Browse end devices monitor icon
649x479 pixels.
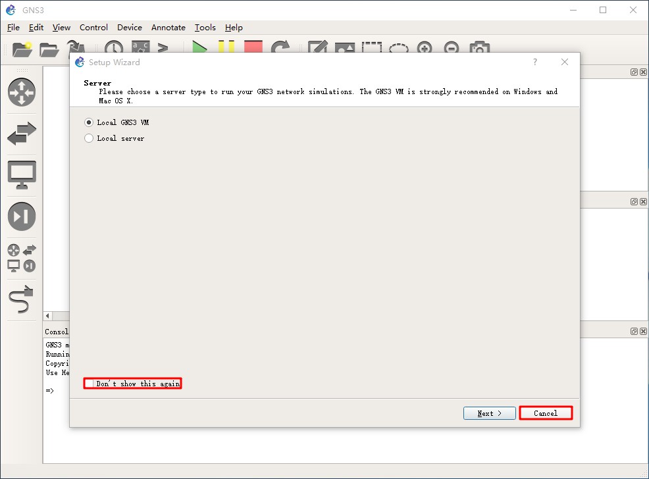[x=22, y=174]
